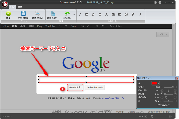This screenshot has height=119, width=179.
Task: Select the blur droplet tool
Action: point(93,14)
